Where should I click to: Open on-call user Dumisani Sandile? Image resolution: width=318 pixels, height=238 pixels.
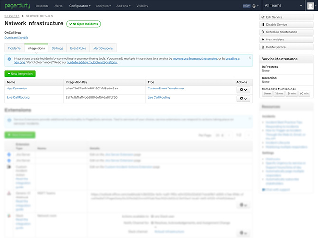click(x=16, y=38)
